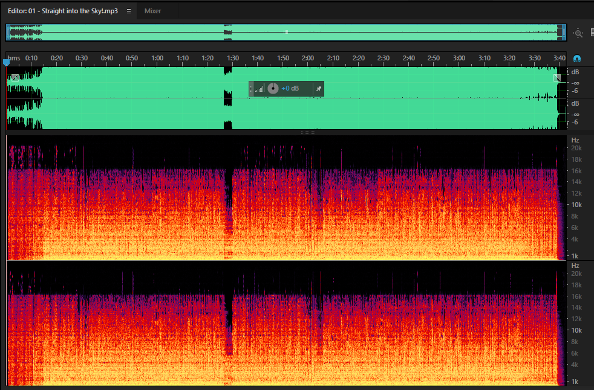This screenshot has width=594, height=390.
Task: Select the Editor: 01 - Straight into the Sky!.mp3 tab
Action: coord(63,11)
